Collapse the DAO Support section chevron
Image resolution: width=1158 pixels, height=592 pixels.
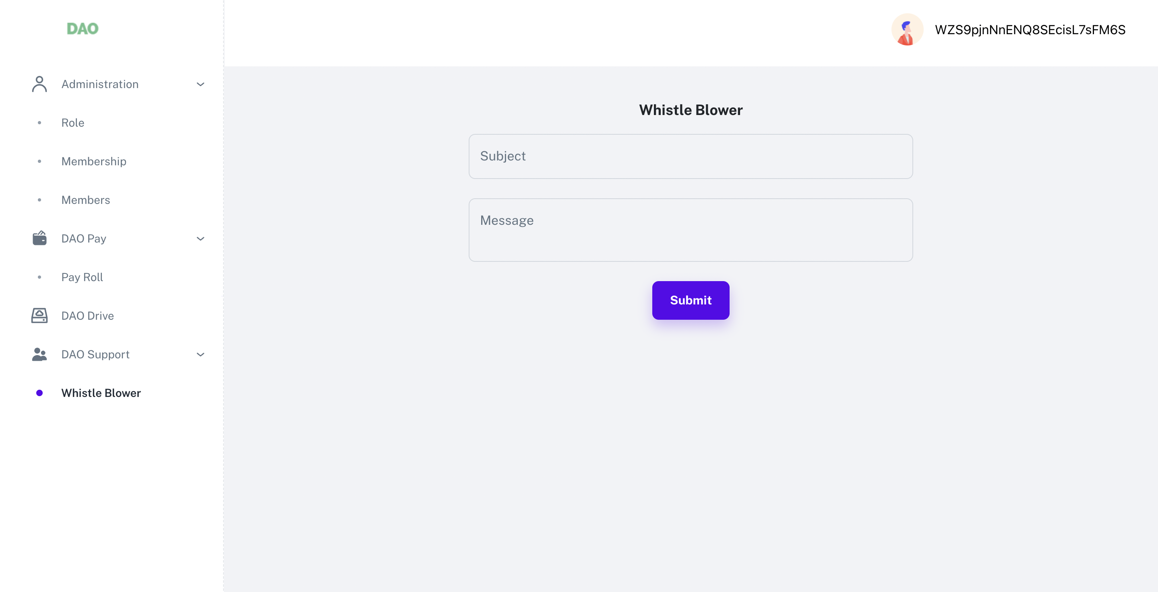(201, 355)
